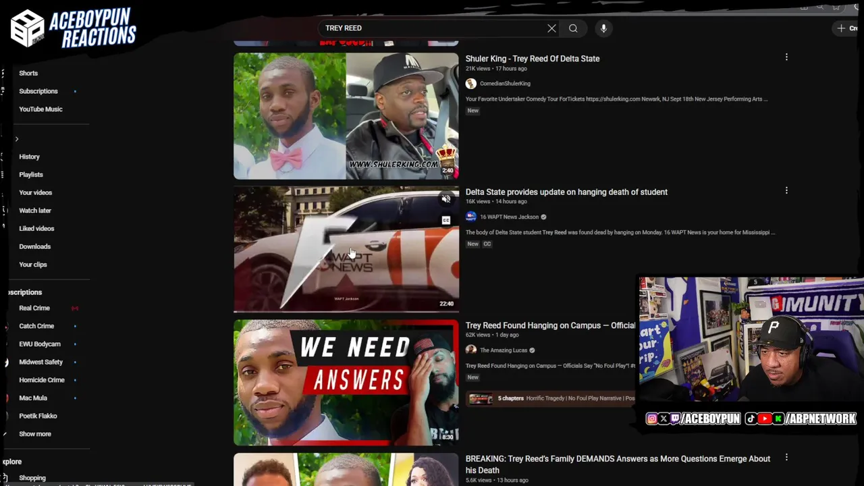Open Playlists in the sidebar
Viewport: 864px width, 486px height.
(x=31, y=175)
